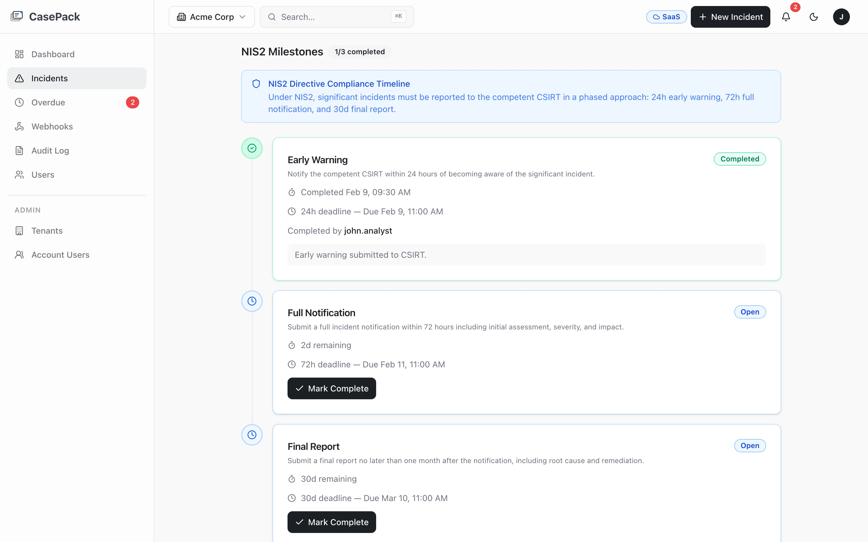
Task: Click the Final Report clock timeline marker
Action: pos(252,435)
